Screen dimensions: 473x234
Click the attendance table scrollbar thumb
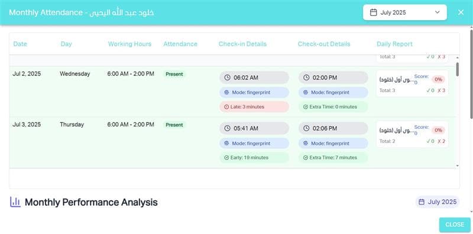pyautogui.click(x=457, y=69)
